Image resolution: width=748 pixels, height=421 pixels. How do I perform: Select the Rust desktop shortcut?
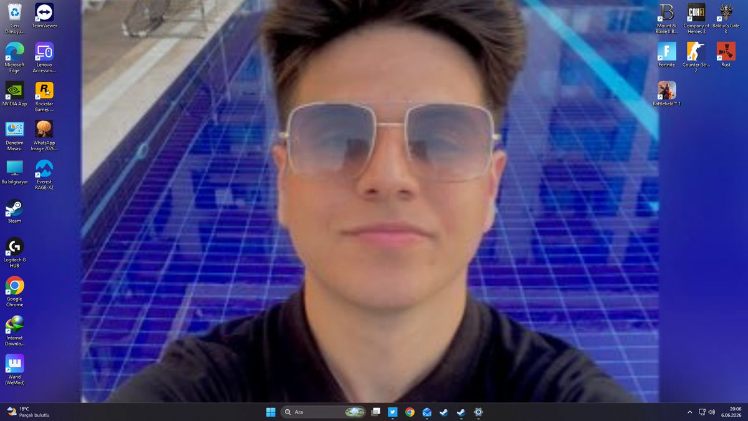tap(726, 54)
